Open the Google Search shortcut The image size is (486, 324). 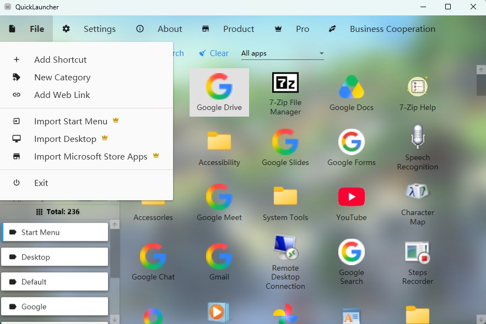(x=351, y=261)
